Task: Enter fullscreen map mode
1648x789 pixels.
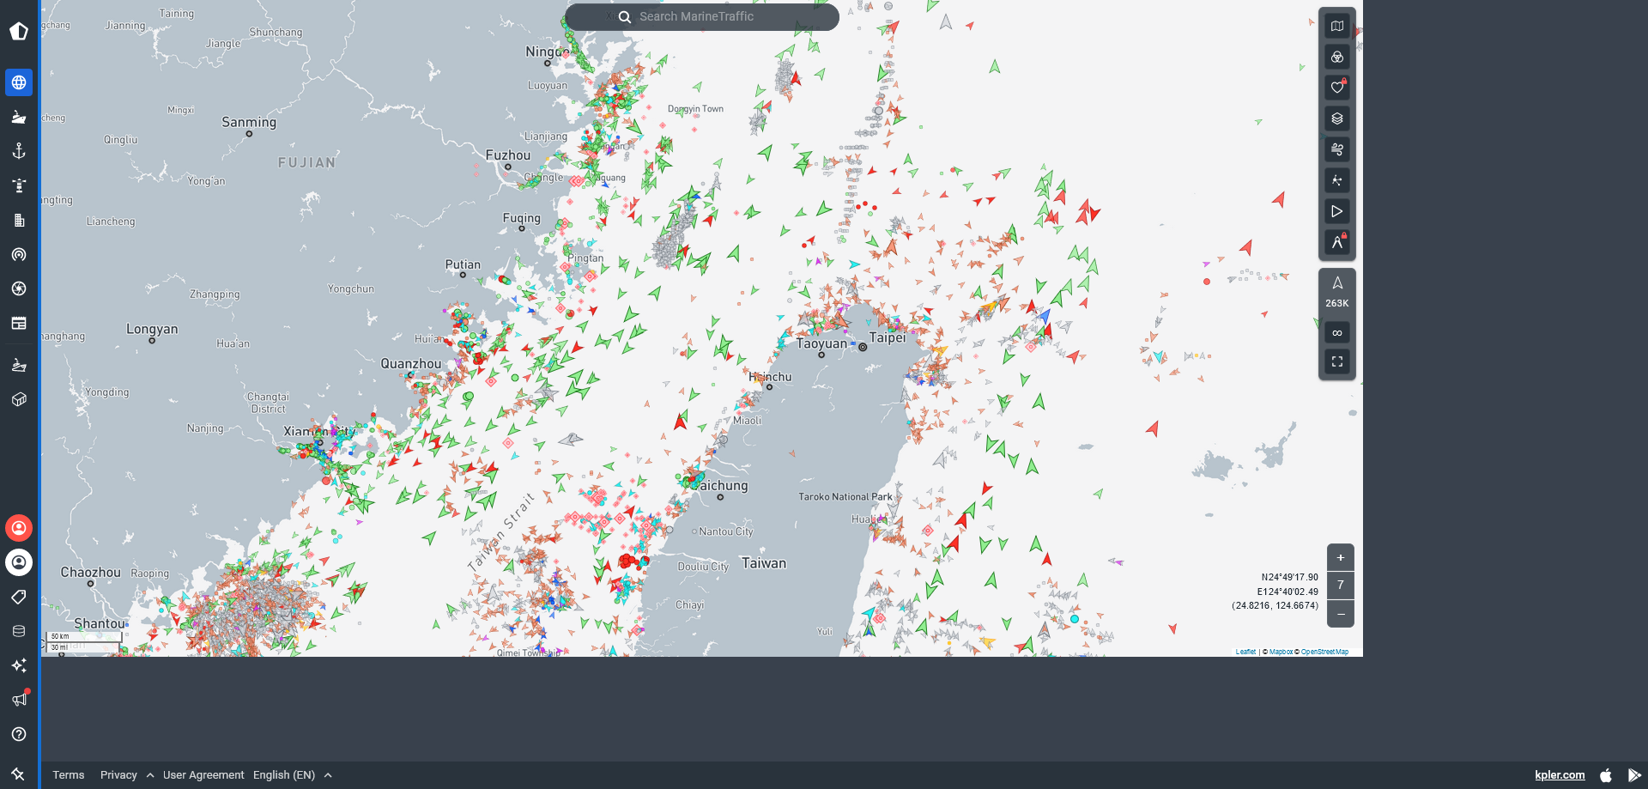Action: pyautogui.click(x=1337, y=361)
